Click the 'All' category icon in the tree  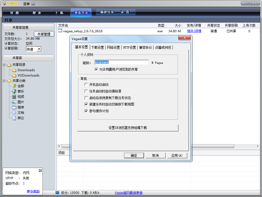click(14, 86)
